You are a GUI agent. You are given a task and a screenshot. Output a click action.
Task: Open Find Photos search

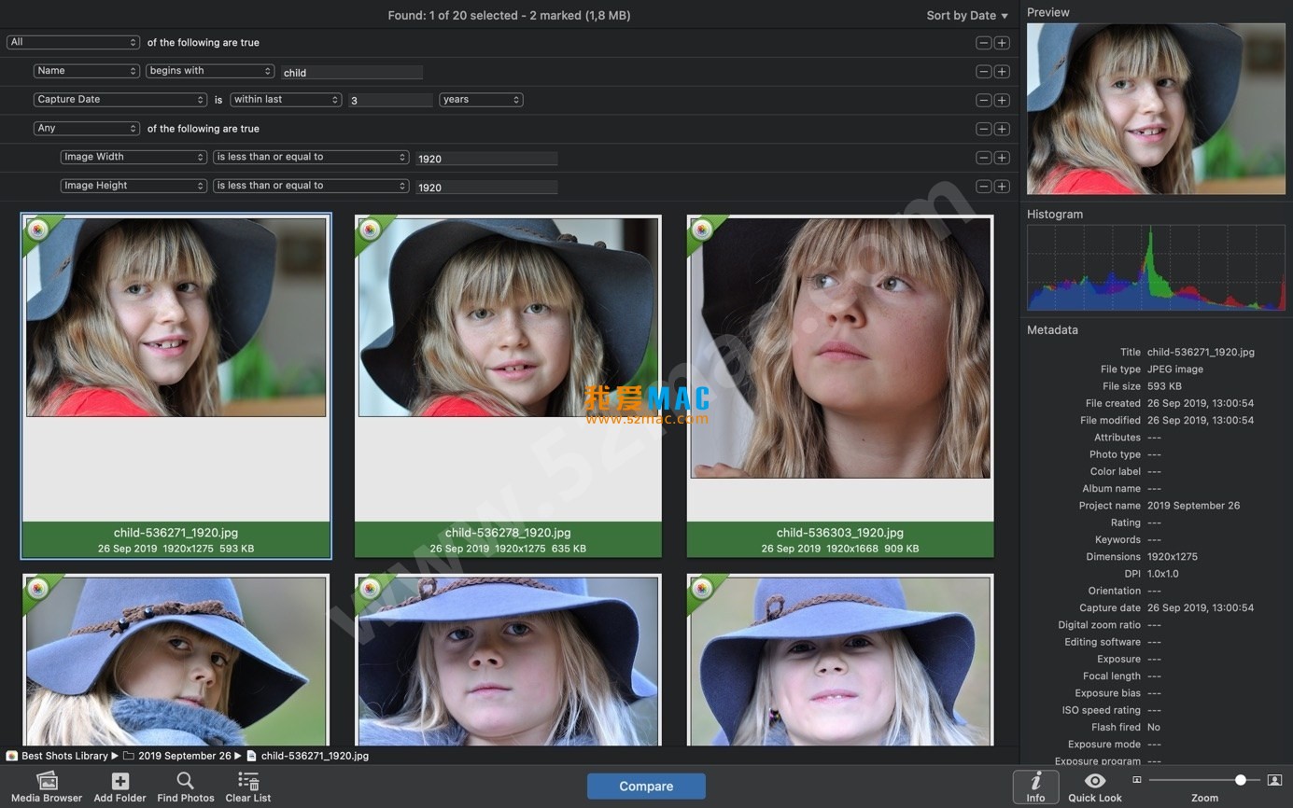click(x=185, y=782)
